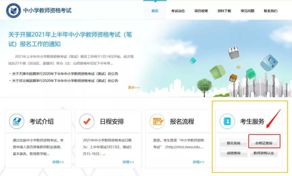Select 资料下载 in the top menu

(224, 11)
